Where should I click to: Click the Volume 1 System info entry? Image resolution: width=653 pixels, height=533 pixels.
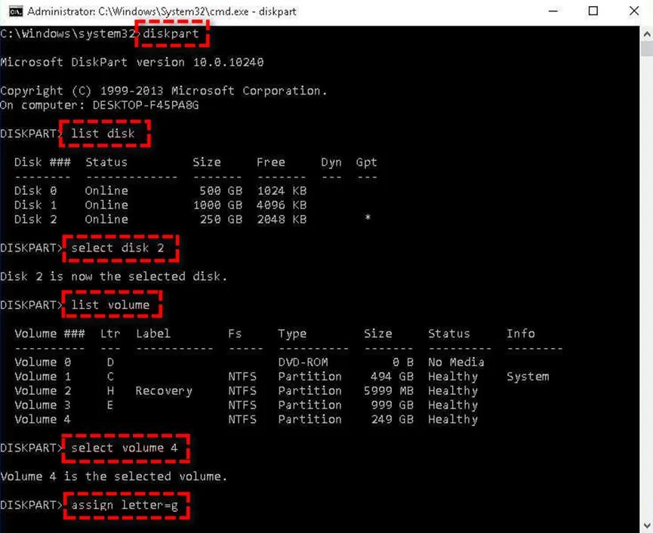pyautogui.click(x=528, y=377)
